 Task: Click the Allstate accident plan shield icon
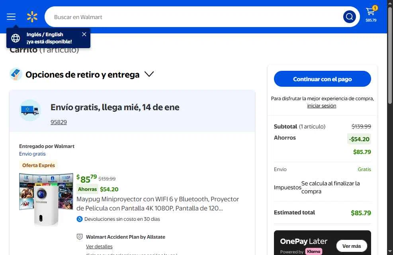point(80,237)
